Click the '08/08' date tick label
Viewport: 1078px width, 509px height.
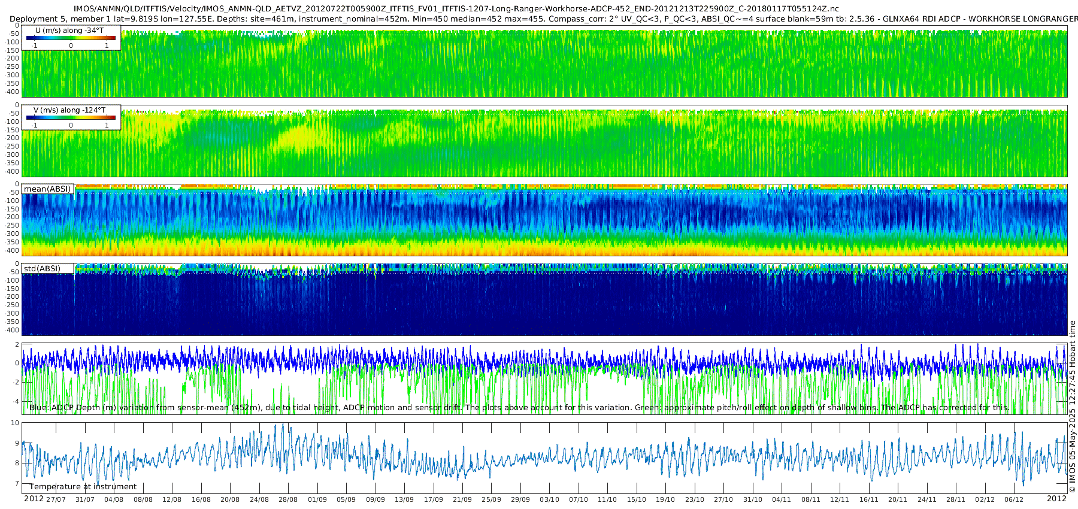143,499
